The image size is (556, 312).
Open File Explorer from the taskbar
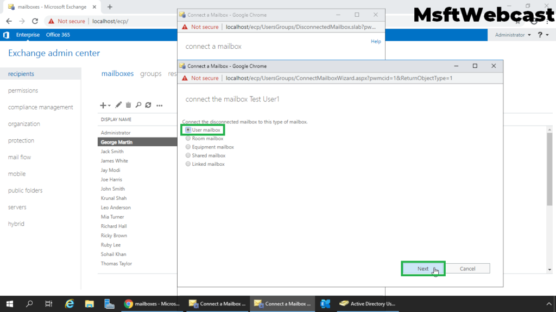(x=89, y=303)
